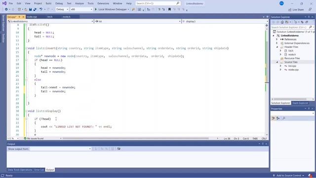
Task: Collapse the list::display function outline
Action: click(x=26, y=111)
